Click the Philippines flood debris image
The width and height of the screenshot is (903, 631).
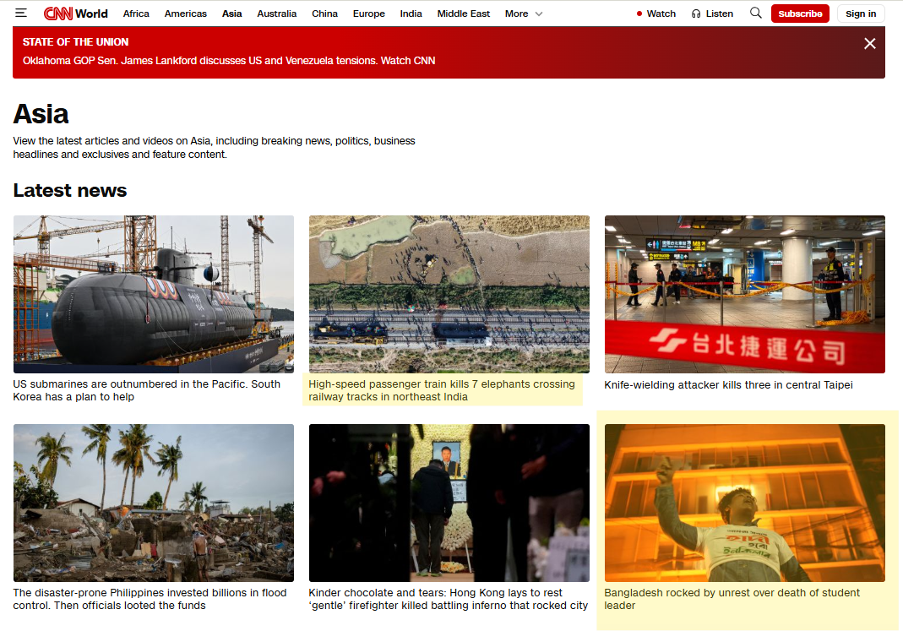click(154, 503)
